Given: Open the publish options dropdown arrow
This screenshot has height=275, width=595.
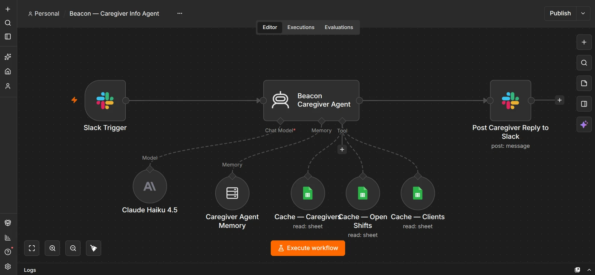Looking at the screenshot, I should coord(583,13).
